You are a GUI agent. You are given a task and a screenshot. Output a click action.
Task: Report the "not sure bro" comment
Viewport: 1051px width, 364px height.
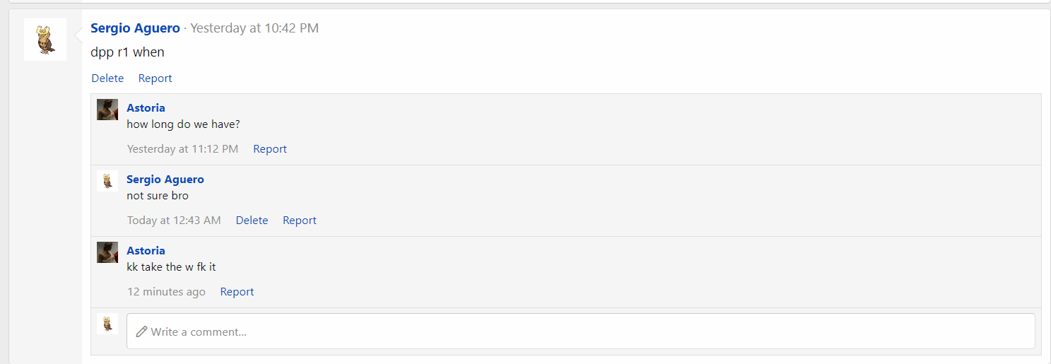[299, 221]
